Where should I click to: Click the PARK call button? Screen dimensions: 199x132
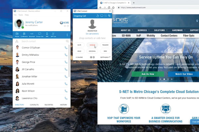coord(105,51)
